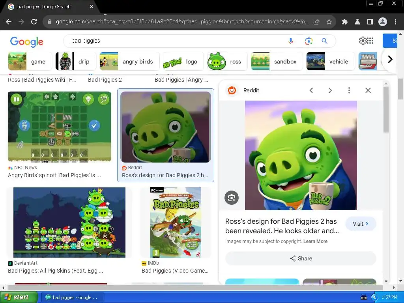This screenshot has height=303, width=404.
Task: Filter images by drip chip
Action: pyautogui.click(x=76, y=61)
